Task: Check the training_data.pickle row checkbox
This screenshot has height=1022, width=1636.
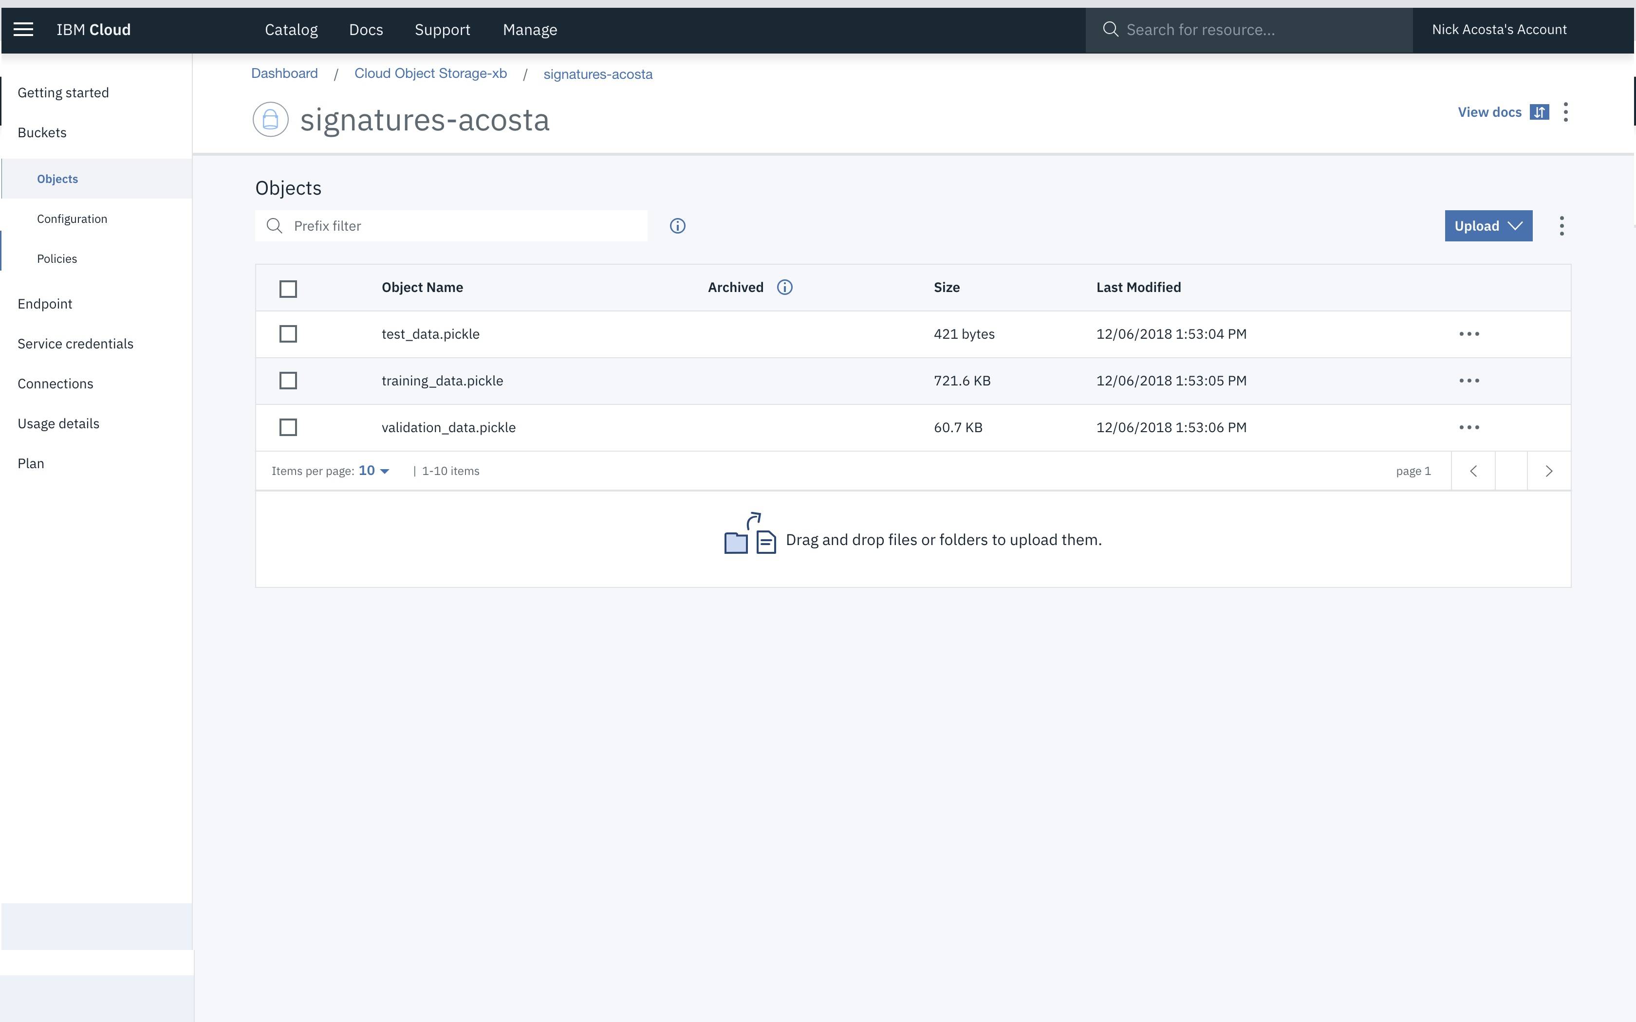Action: (288, 381)
